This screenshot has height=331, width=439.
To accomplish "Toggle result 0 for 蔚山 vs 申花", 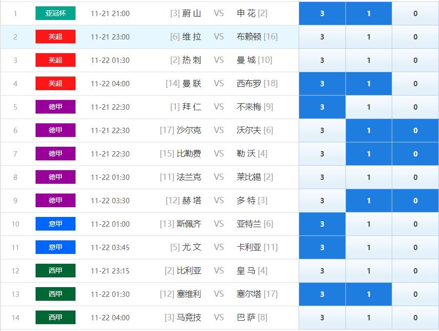I will pyautogui.click(x=415, y=14).
